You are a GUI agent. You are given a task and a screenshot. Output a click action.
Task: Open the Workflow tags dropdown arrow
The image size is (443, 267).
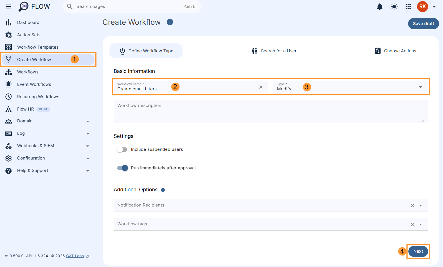pyautogui.click(x=420, y=224)
